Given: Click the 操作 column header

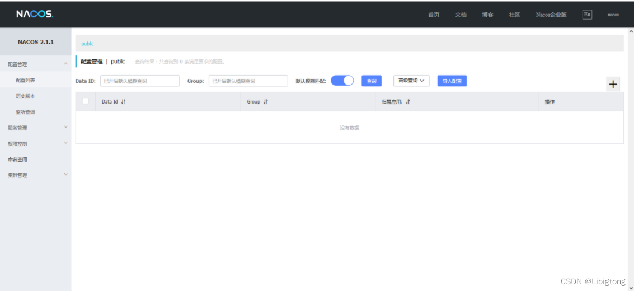Looking at the screenshot, I should pos(549,102).
